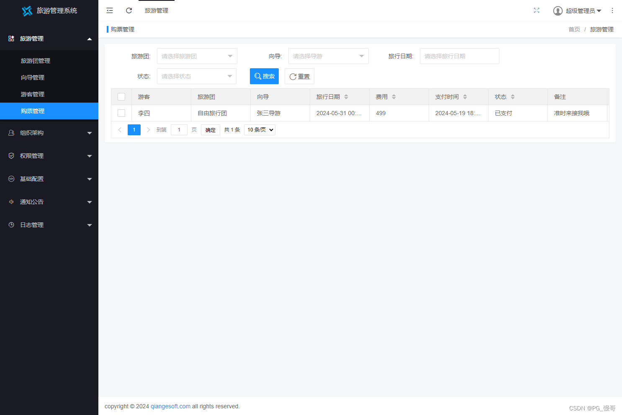Expand the 通知公告 sidebar section
Image resolution: width=622 pixels, height=415 pixels.
click(x=49, y=202)
